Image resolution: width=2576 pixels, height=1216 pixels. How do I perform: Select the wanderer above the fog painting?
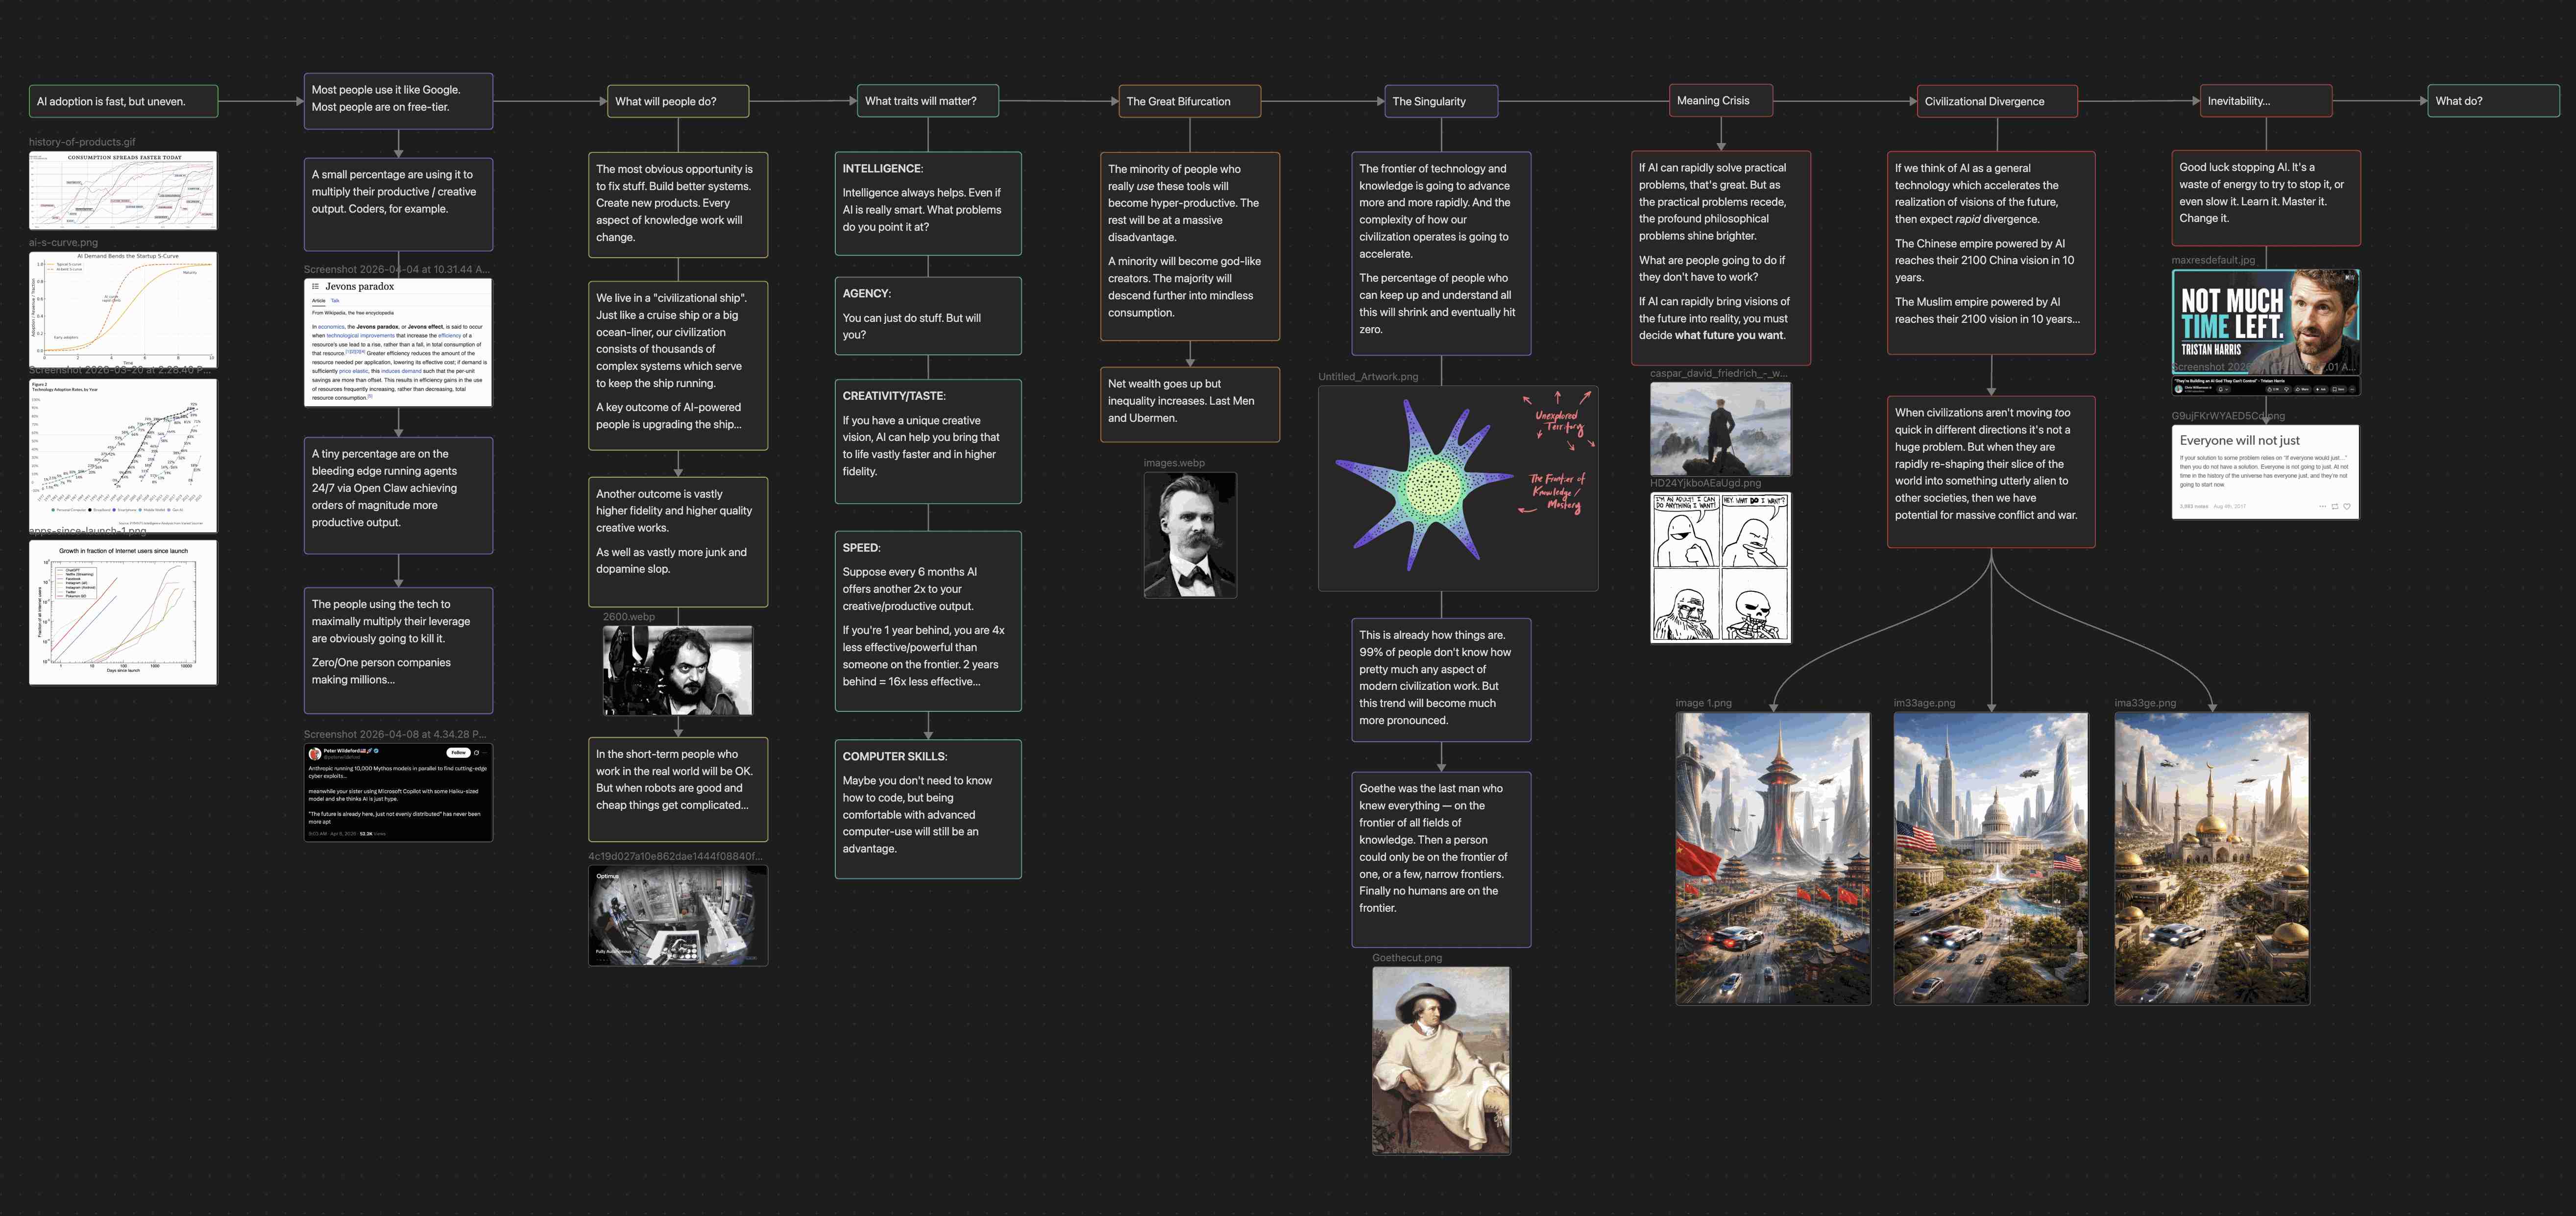(x=1720, y=429)
